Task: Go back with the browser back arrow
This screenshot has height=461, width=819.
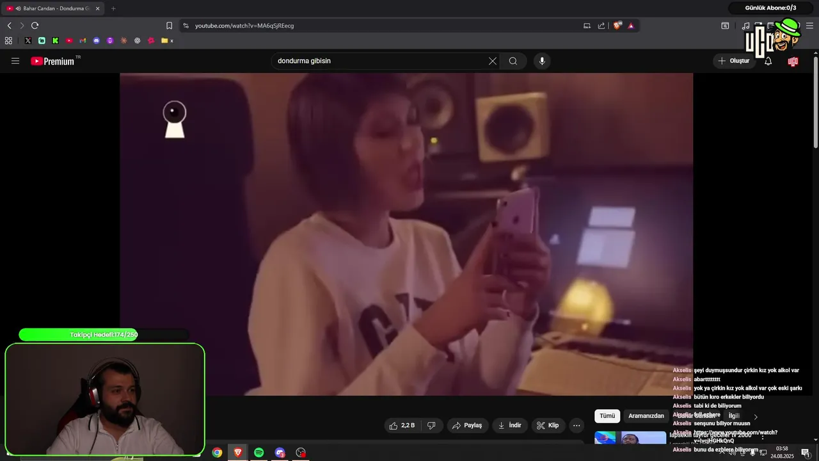Action: click(x=9, y=26)
